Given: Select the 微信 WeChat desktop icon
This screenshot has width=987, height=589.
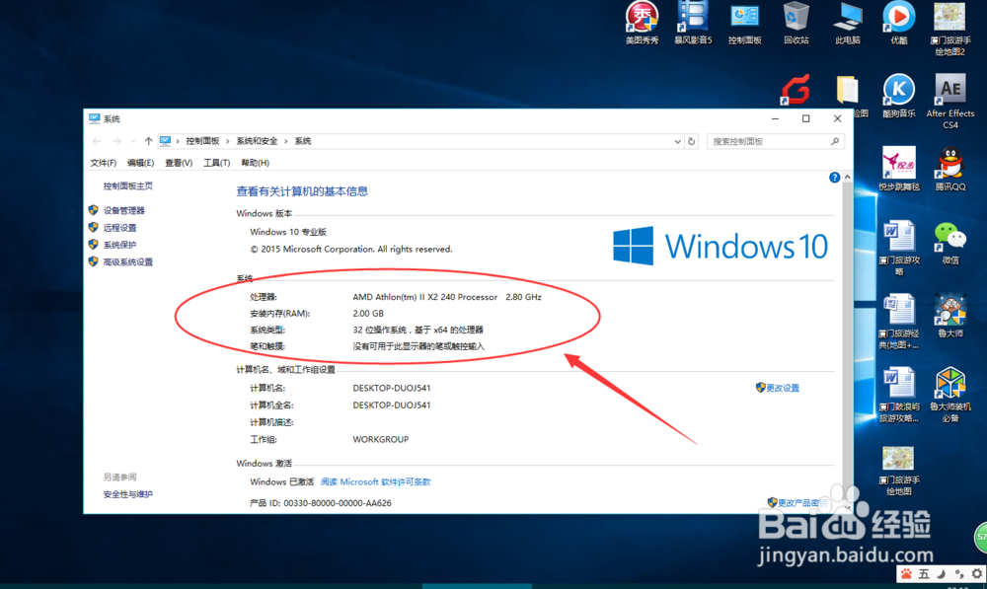Looking at the screenshot, I should (949, 243).
